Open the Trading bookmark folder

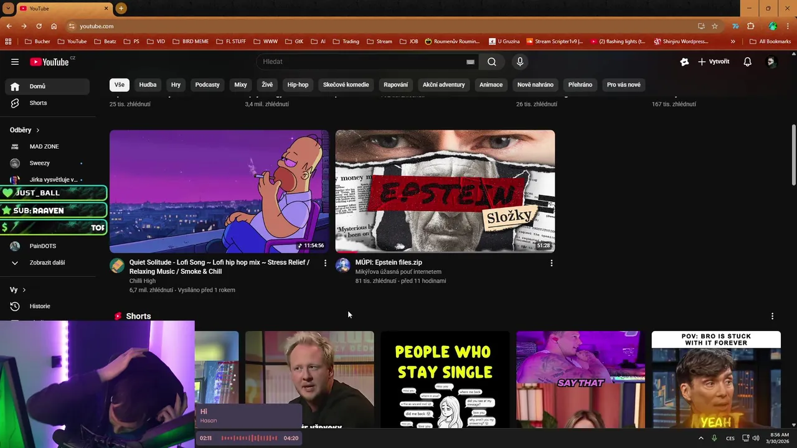[x=346, y=42]
